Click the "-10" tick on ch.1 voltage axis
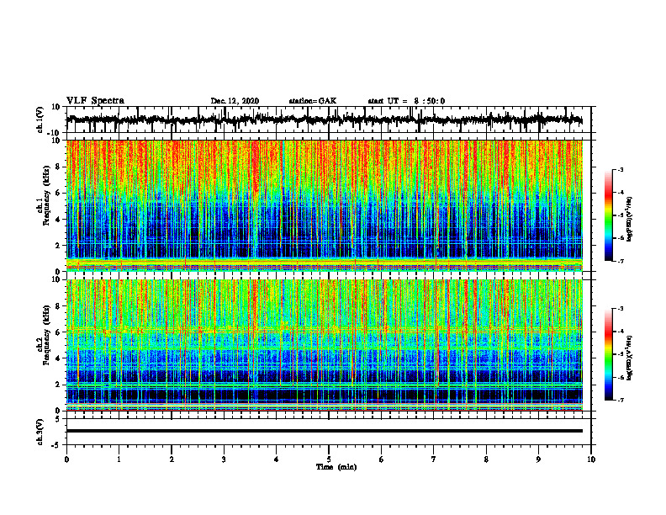666x515 pixels. point(55,133)
